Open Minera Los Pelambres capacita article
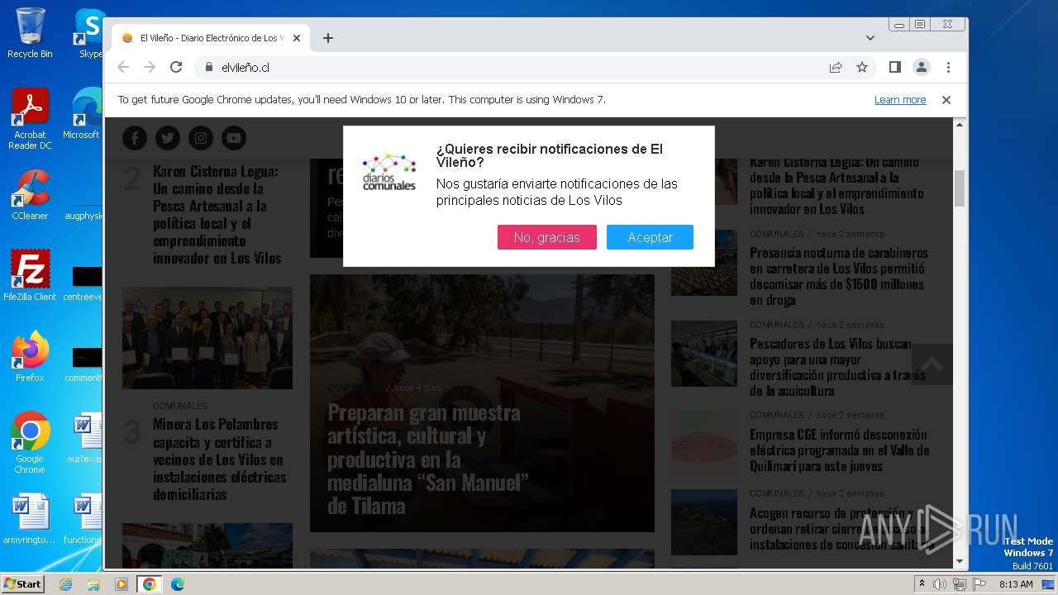 (220, 459)
